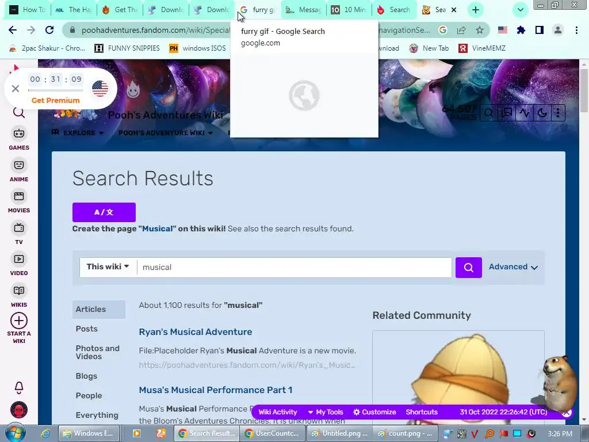Expand Pooh's Adventure Wiki menu

click(166, 133)
